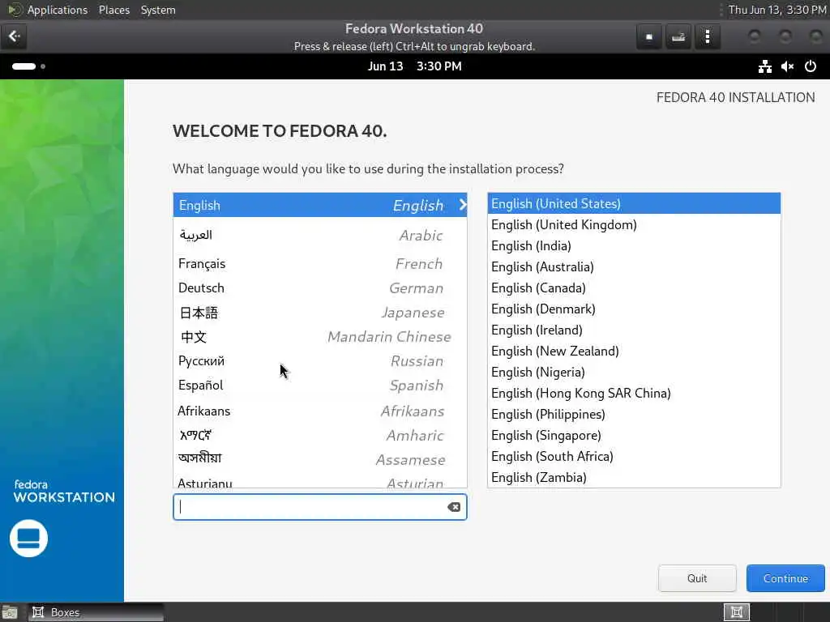
Task: Click the power icon in Fedora top bar
Action: tap(810, 66)
